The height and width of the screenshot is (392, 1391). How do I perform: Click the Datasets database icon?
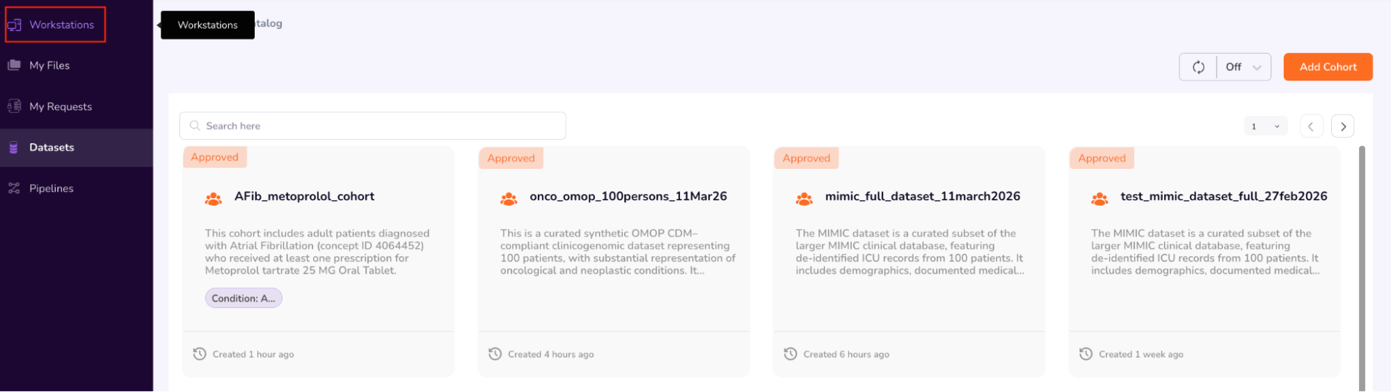click(x=14, y=147)
